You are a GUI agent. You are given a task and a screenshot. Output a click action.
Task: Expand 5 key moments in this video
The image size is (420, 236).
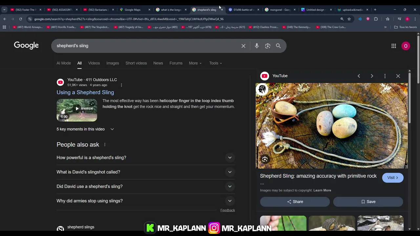point(85,129)
